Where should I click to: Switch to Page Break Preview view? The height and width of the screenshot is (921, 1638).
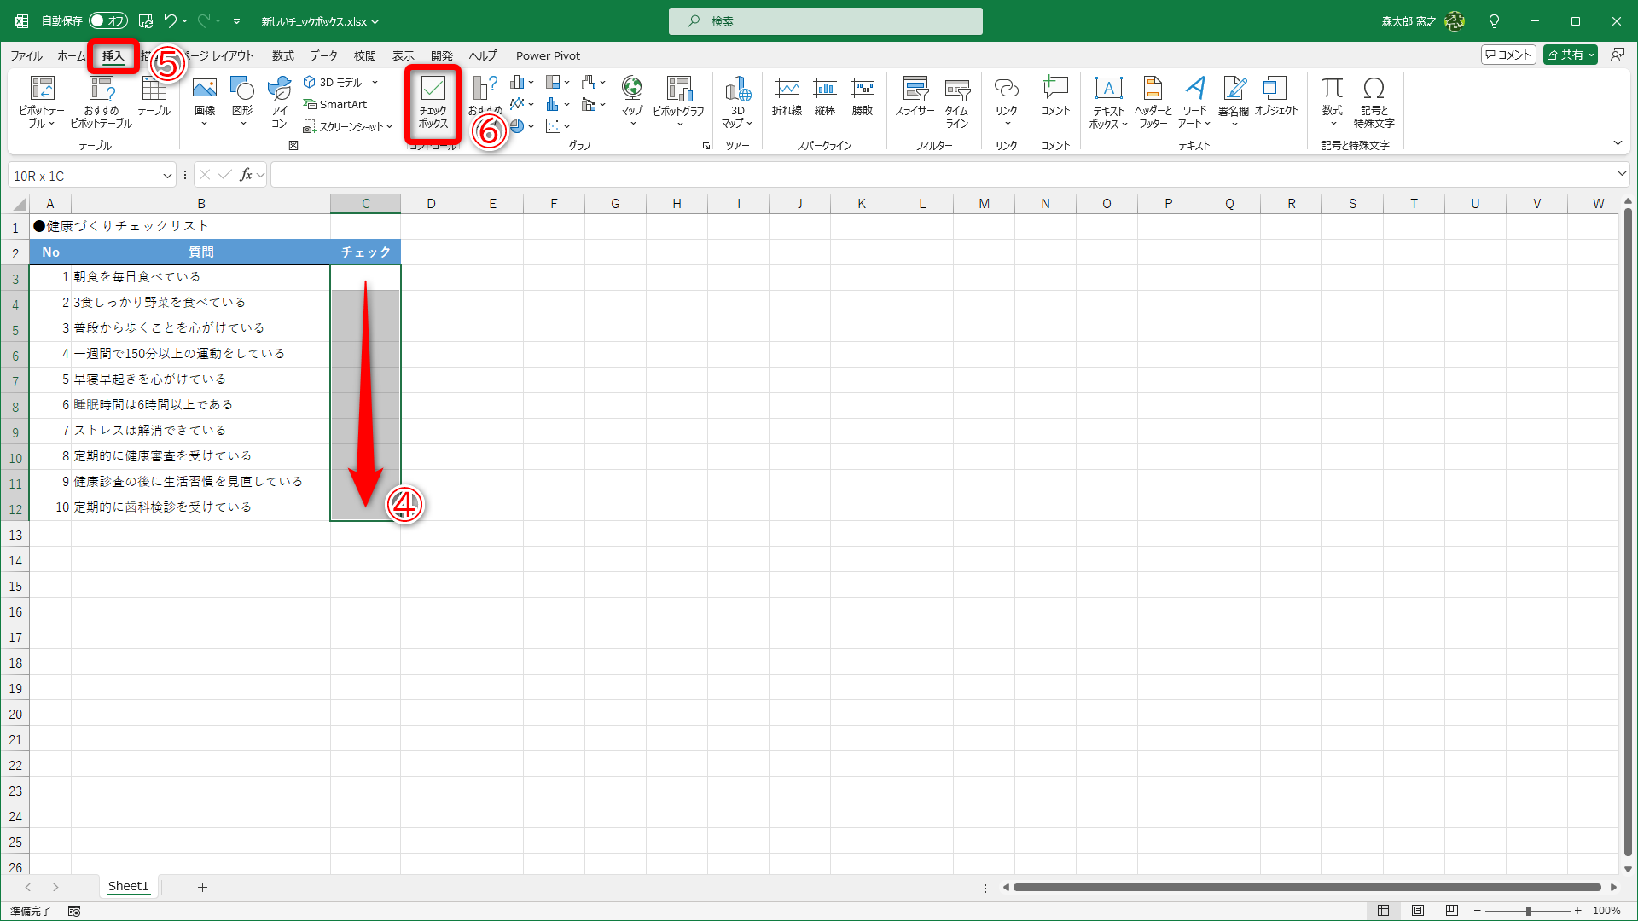pyautogui.click(x=1451, y=911)
